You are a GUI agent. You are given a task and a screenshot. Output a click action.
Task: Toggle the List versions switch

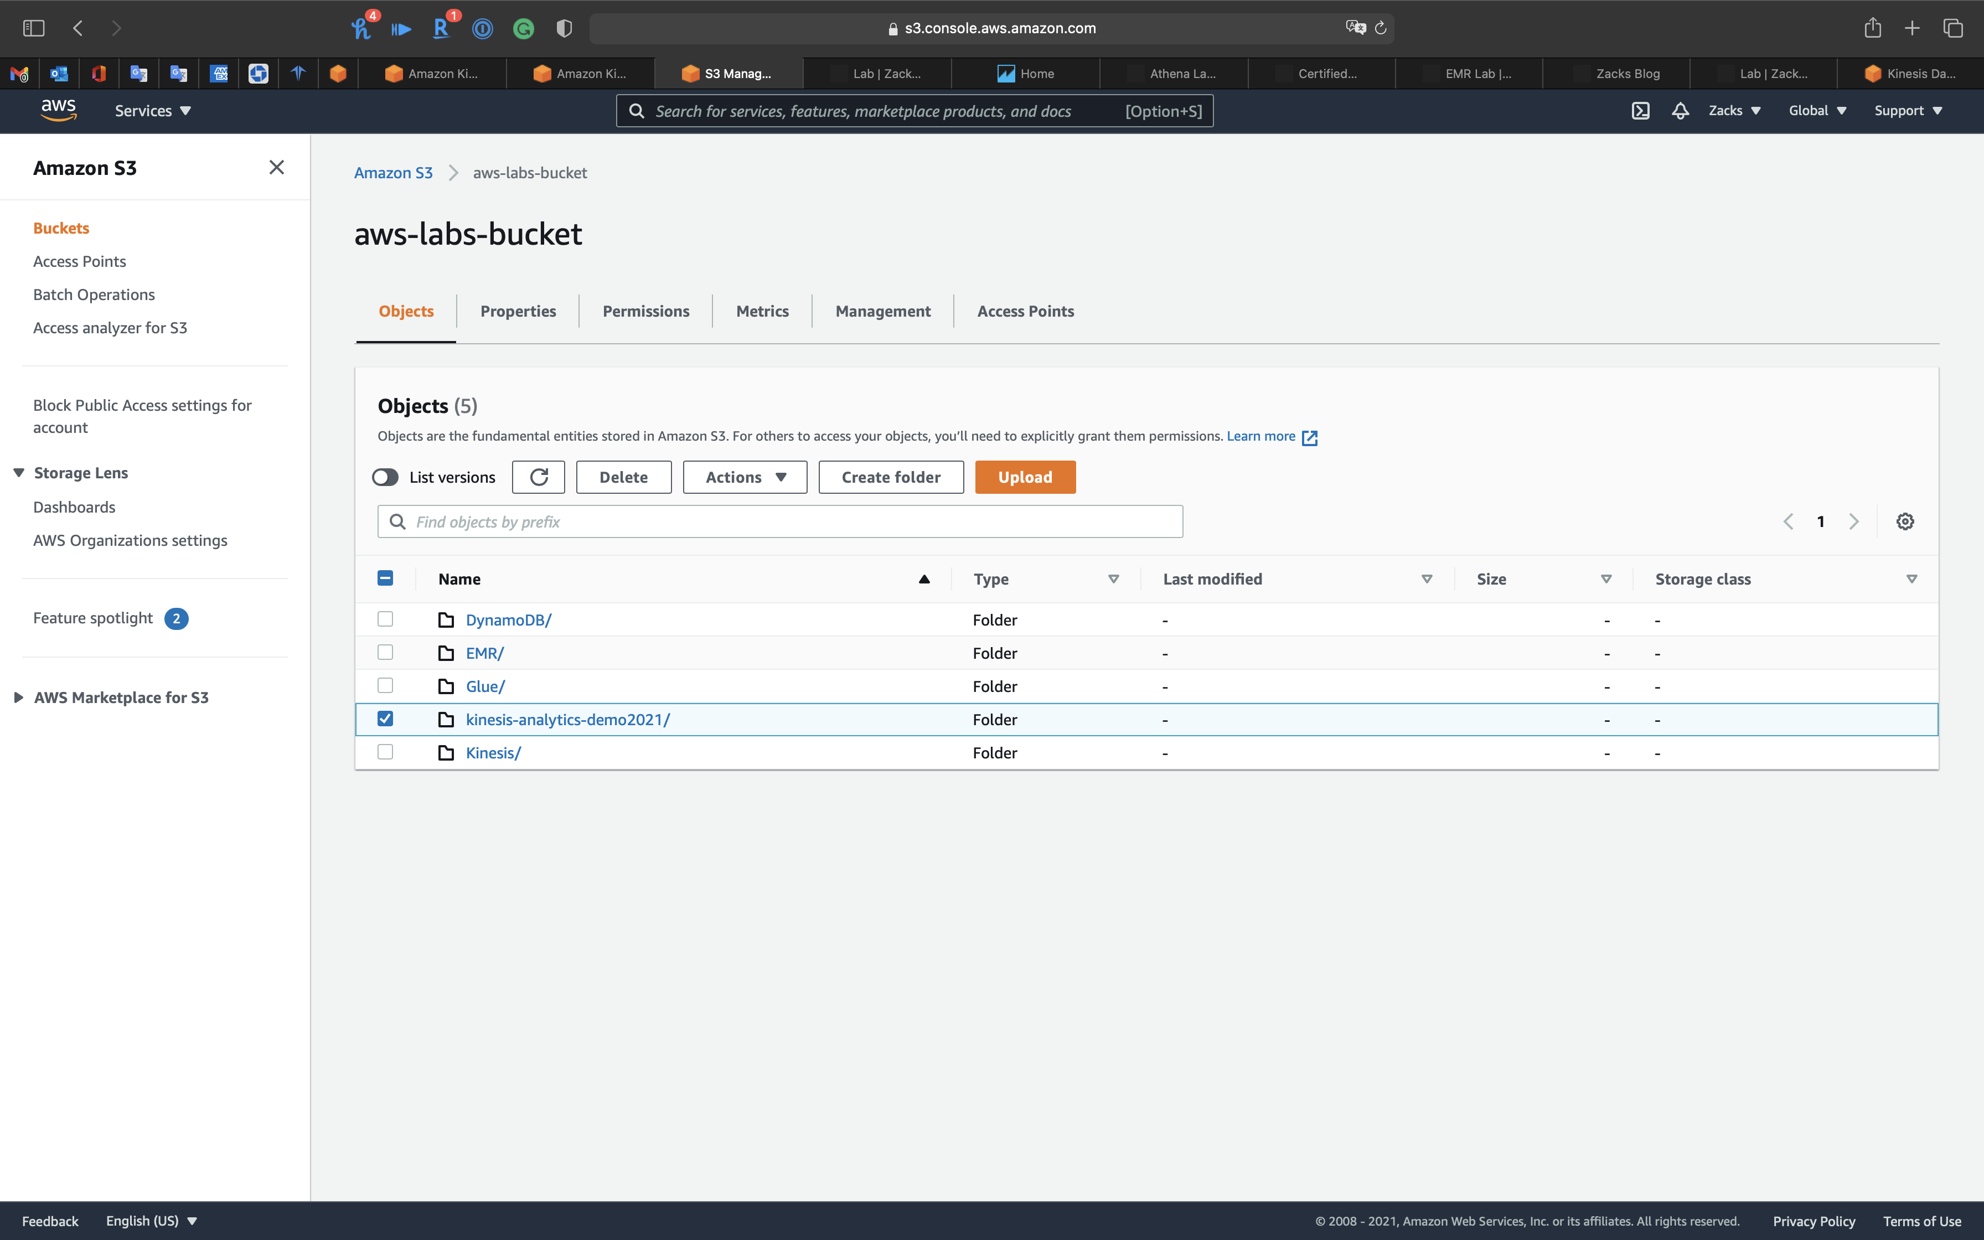[x=385, y=477]
